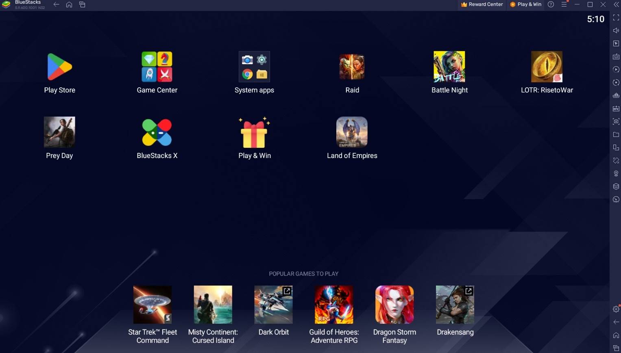Click the Play & Win top bar button

(526, 4)
